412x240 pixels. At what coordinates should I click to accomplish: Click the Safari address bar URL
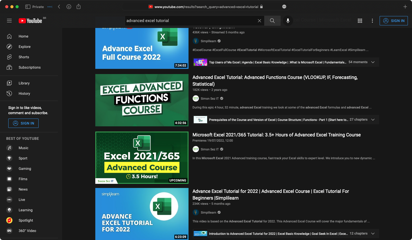pos(206,7)
